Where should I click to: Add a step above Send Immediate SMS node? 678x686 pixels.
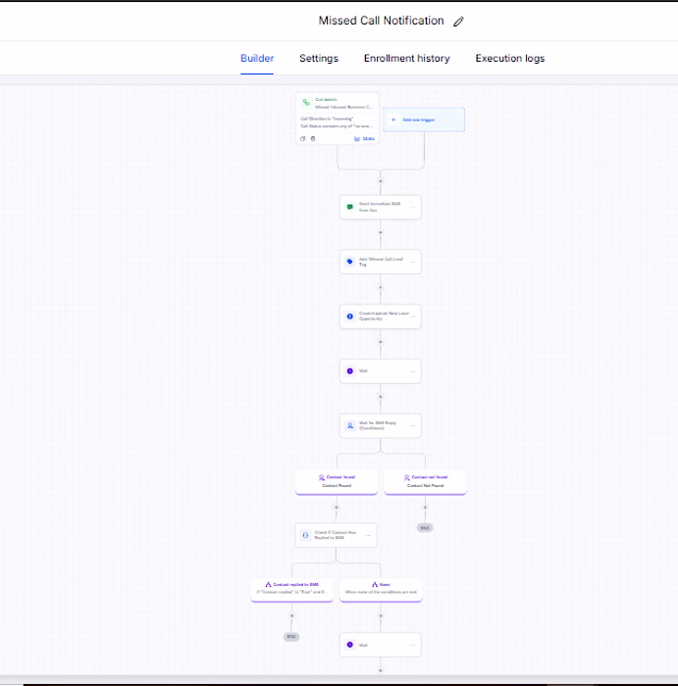pos(380,181)
